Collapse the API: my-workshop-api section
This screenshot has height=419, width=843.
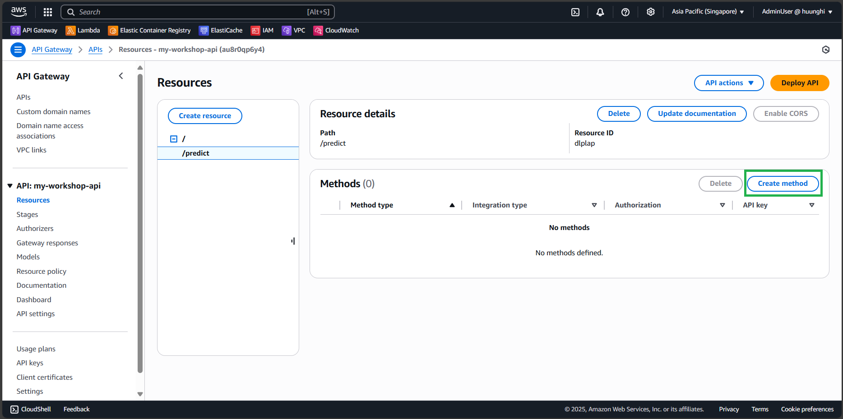(x=10, y=186)
